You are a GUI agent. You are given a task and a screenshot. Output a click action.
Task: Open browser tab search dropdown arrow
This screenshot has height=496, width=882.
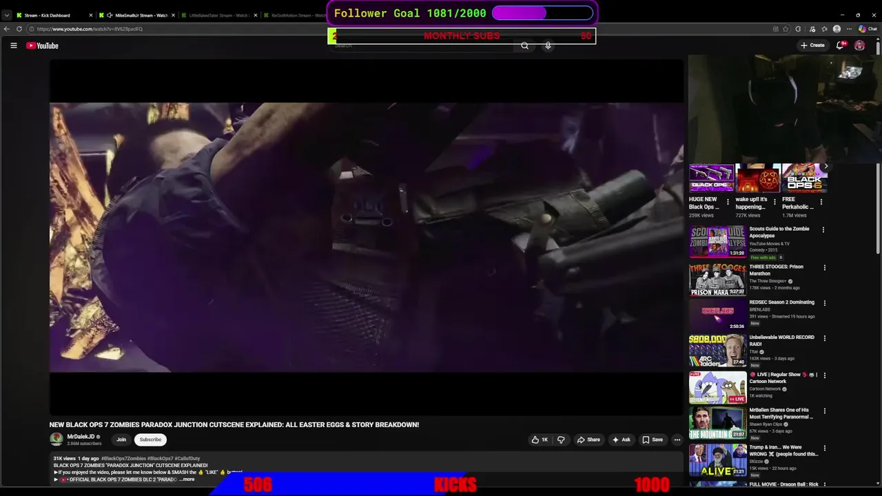6,15
